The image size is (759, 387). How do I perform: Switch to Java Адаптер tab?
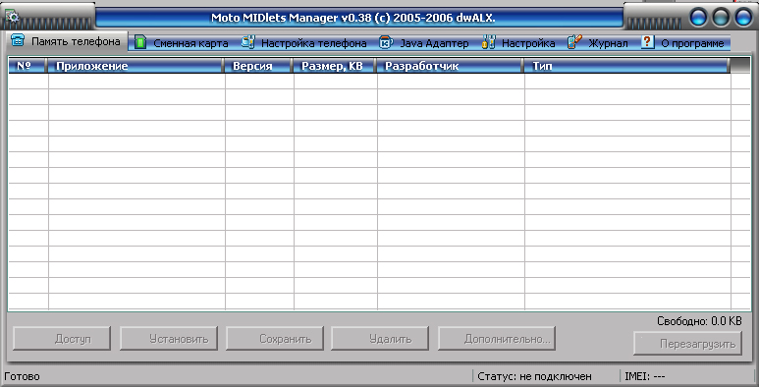[x=424, y=43]
